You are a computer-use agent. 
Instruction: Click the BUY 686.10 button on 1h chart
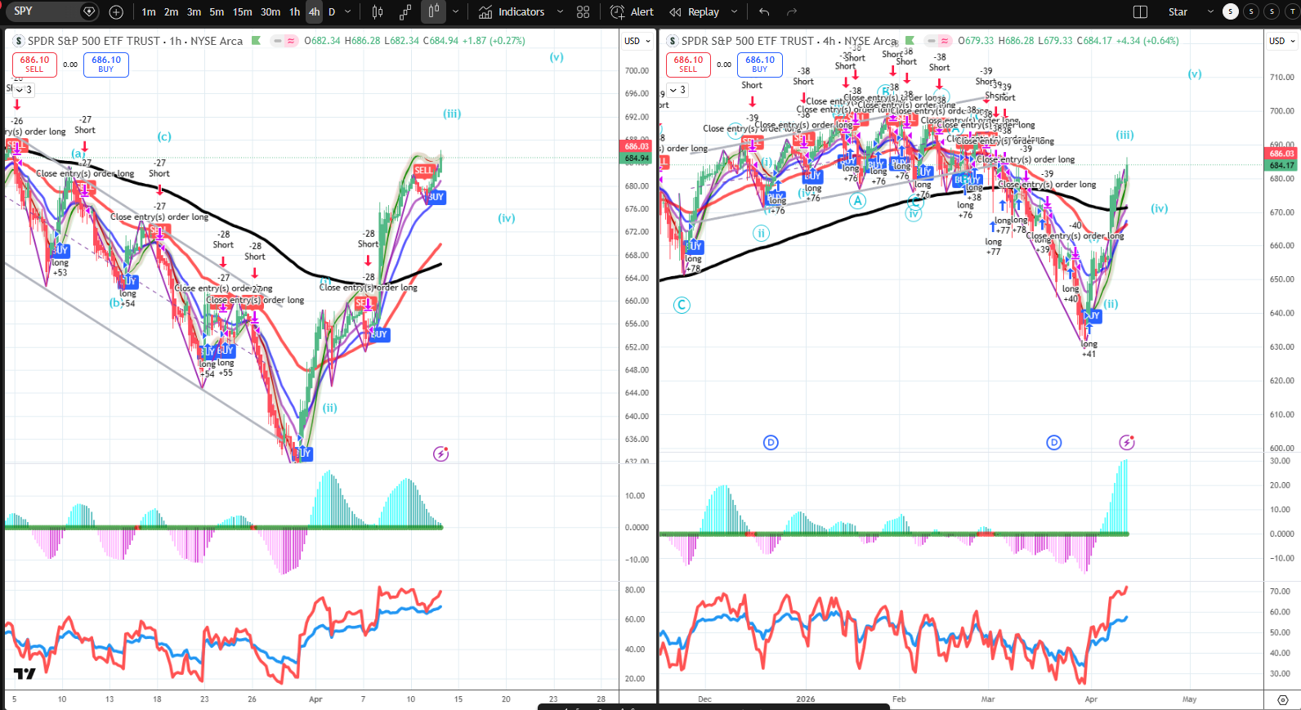coord(106,65)
